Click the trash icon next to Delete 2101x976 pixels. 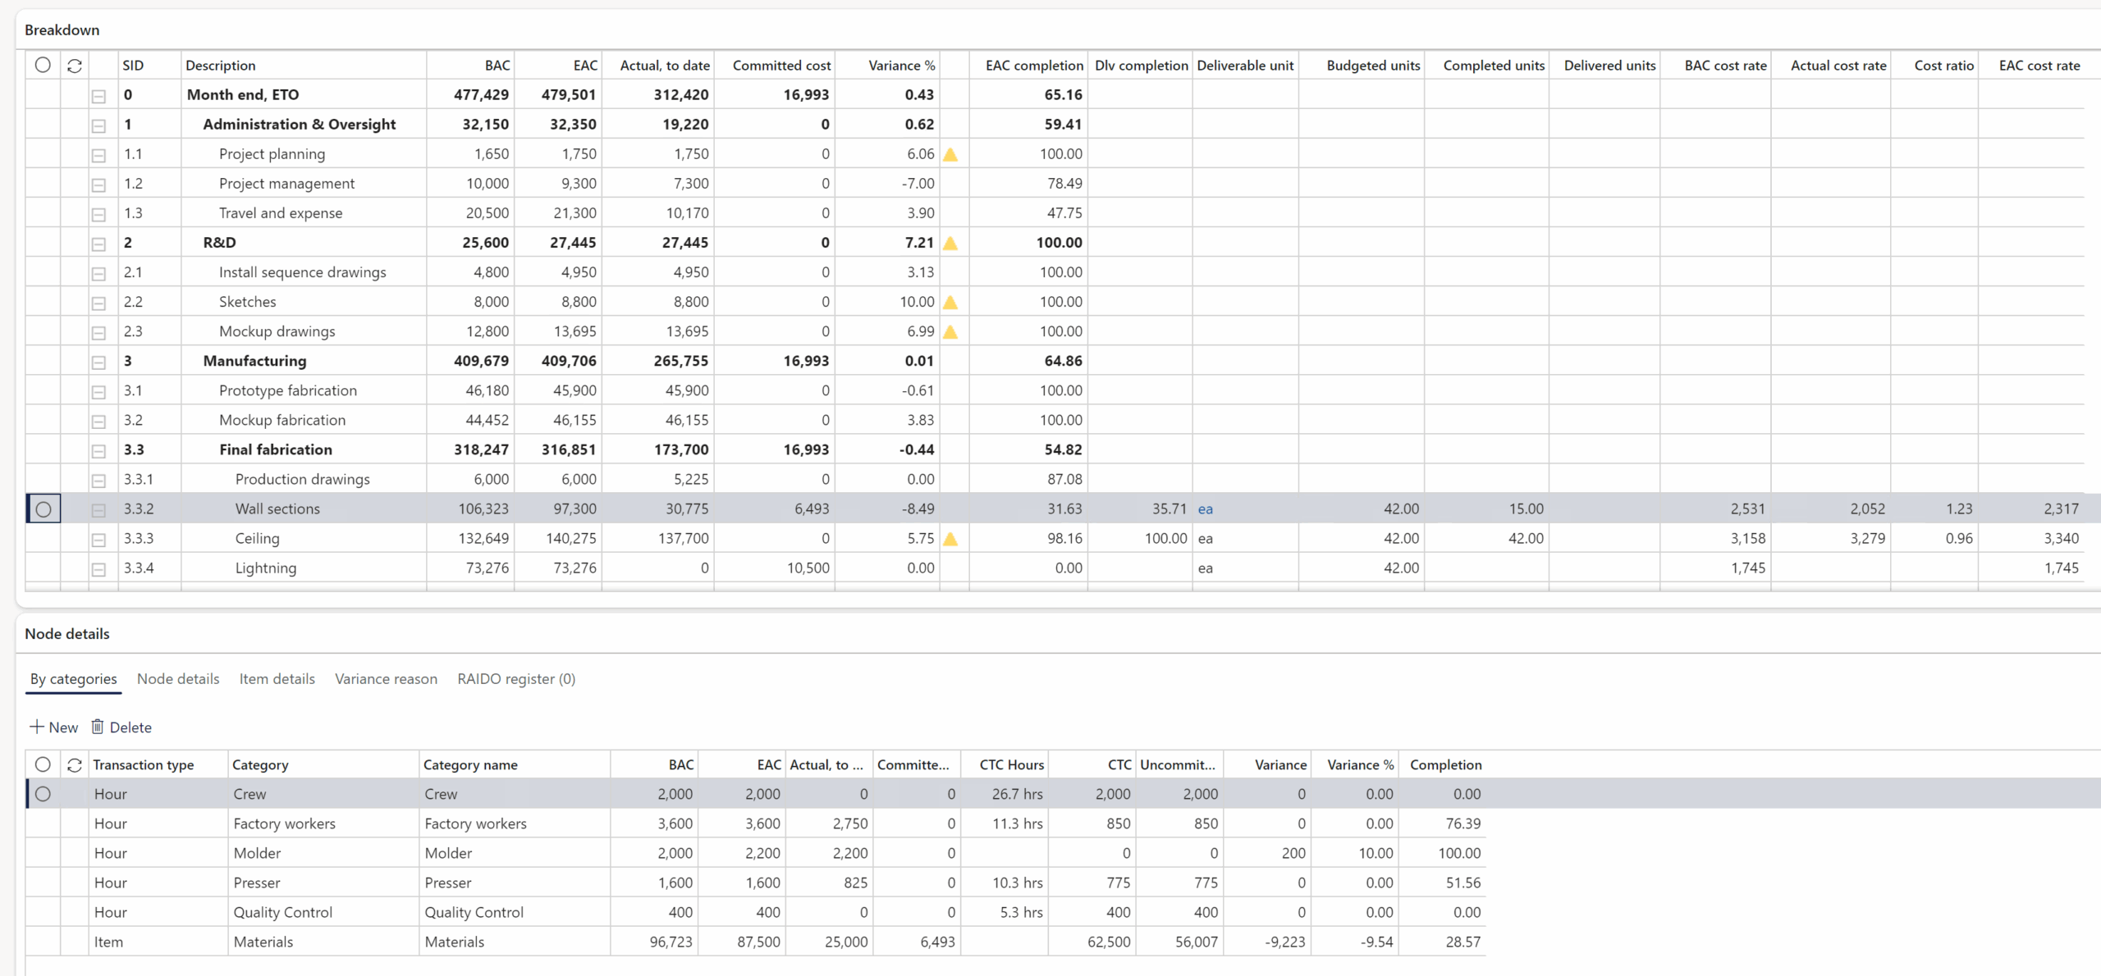point(98,727)
